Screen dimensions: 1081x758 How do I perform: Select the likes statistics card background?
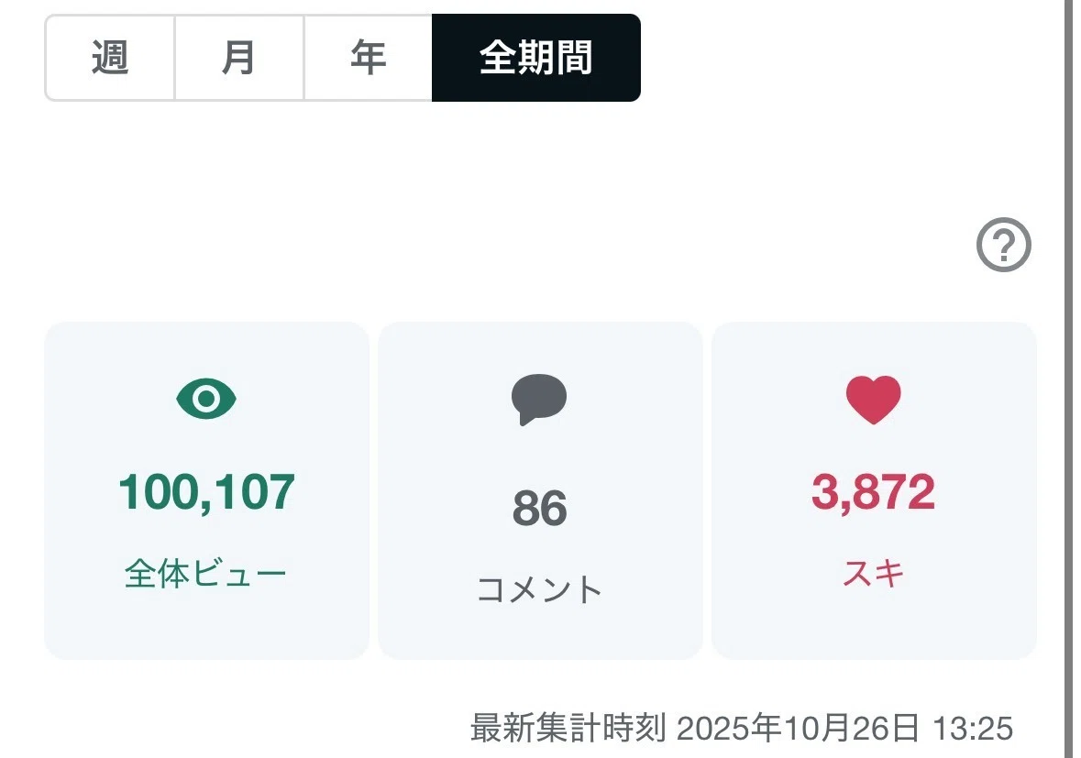coord(874,490)
